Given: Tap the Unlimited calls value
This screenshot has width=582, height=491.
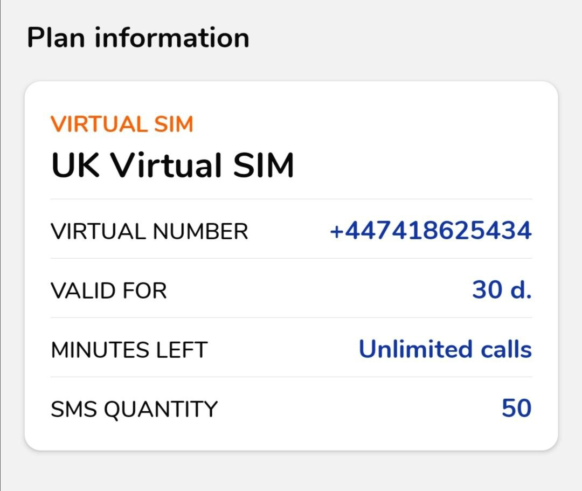Looking at the screenshot, I should point(445,349).
